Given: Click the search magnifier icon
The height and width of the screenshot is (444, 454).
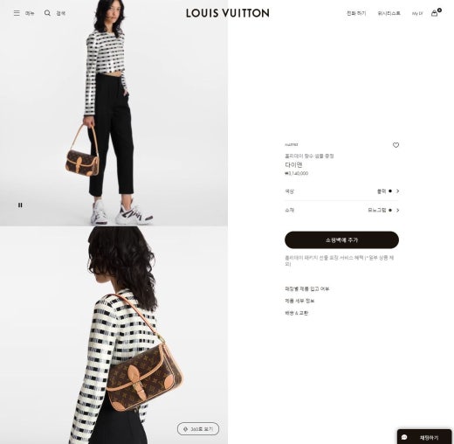Looking at the screenshot, I should [47, 13].
